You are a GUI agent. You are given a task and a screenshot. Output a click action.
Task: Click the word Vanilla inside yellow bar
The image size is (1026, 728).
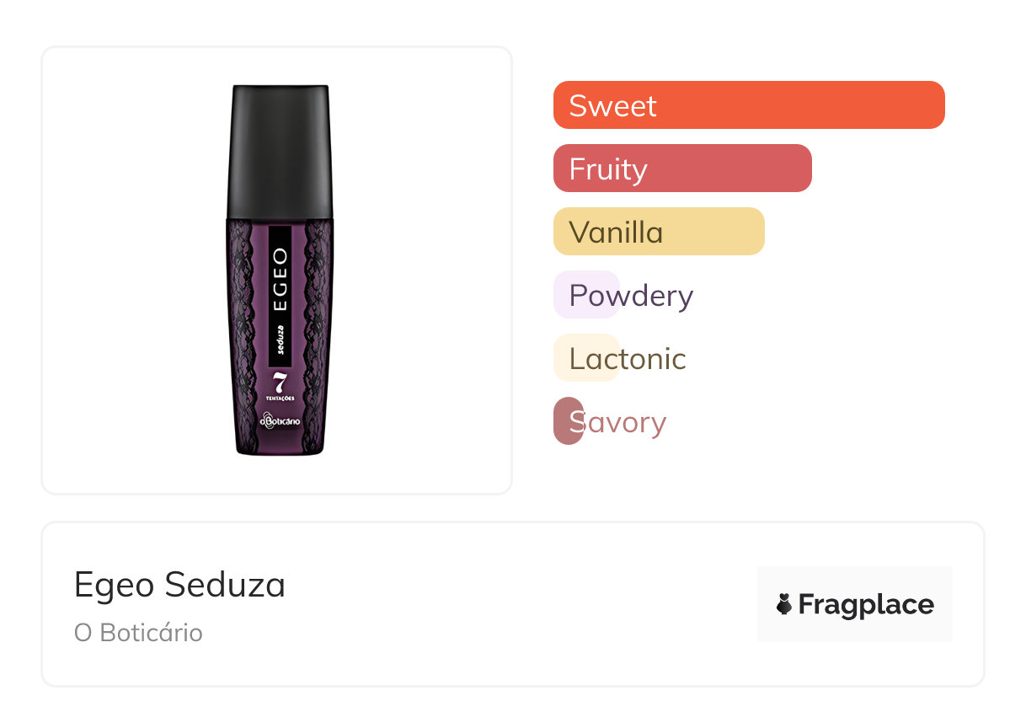(616, 233)
